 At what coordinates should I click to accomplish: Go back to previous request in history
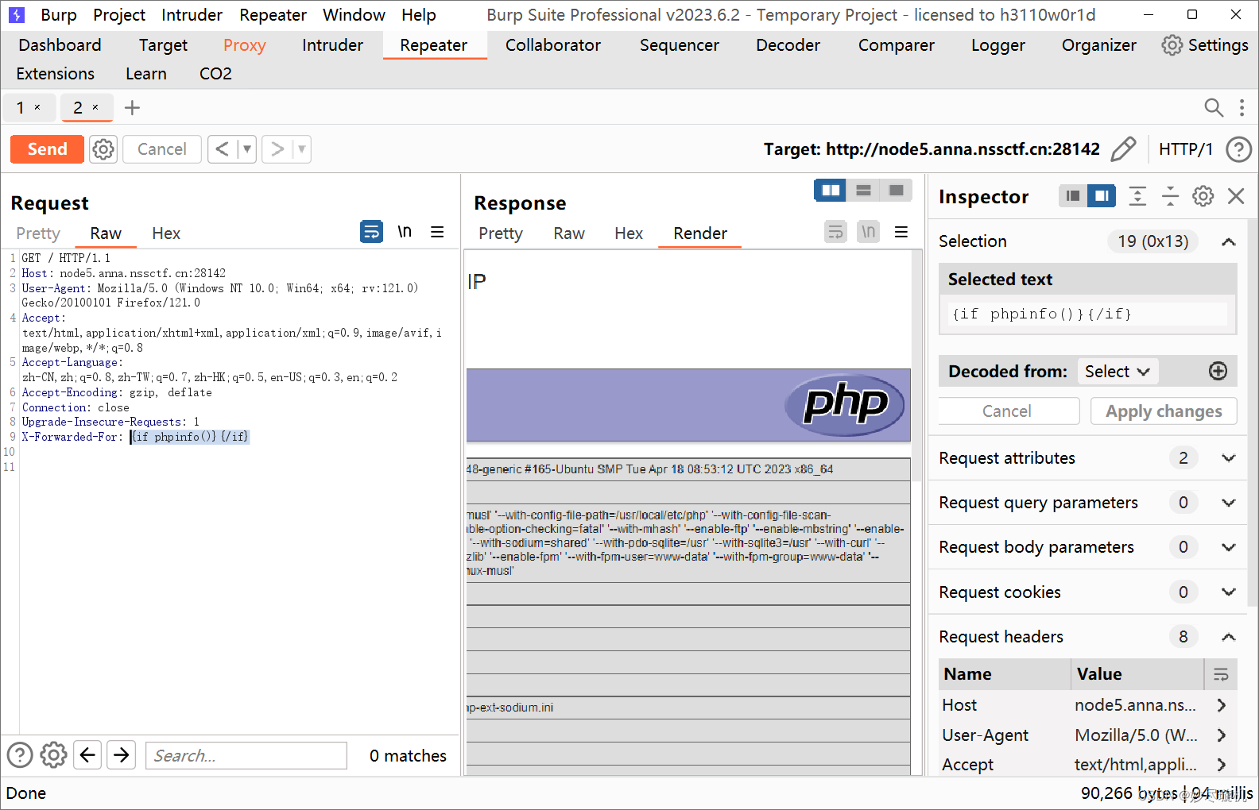click(223, 149)
